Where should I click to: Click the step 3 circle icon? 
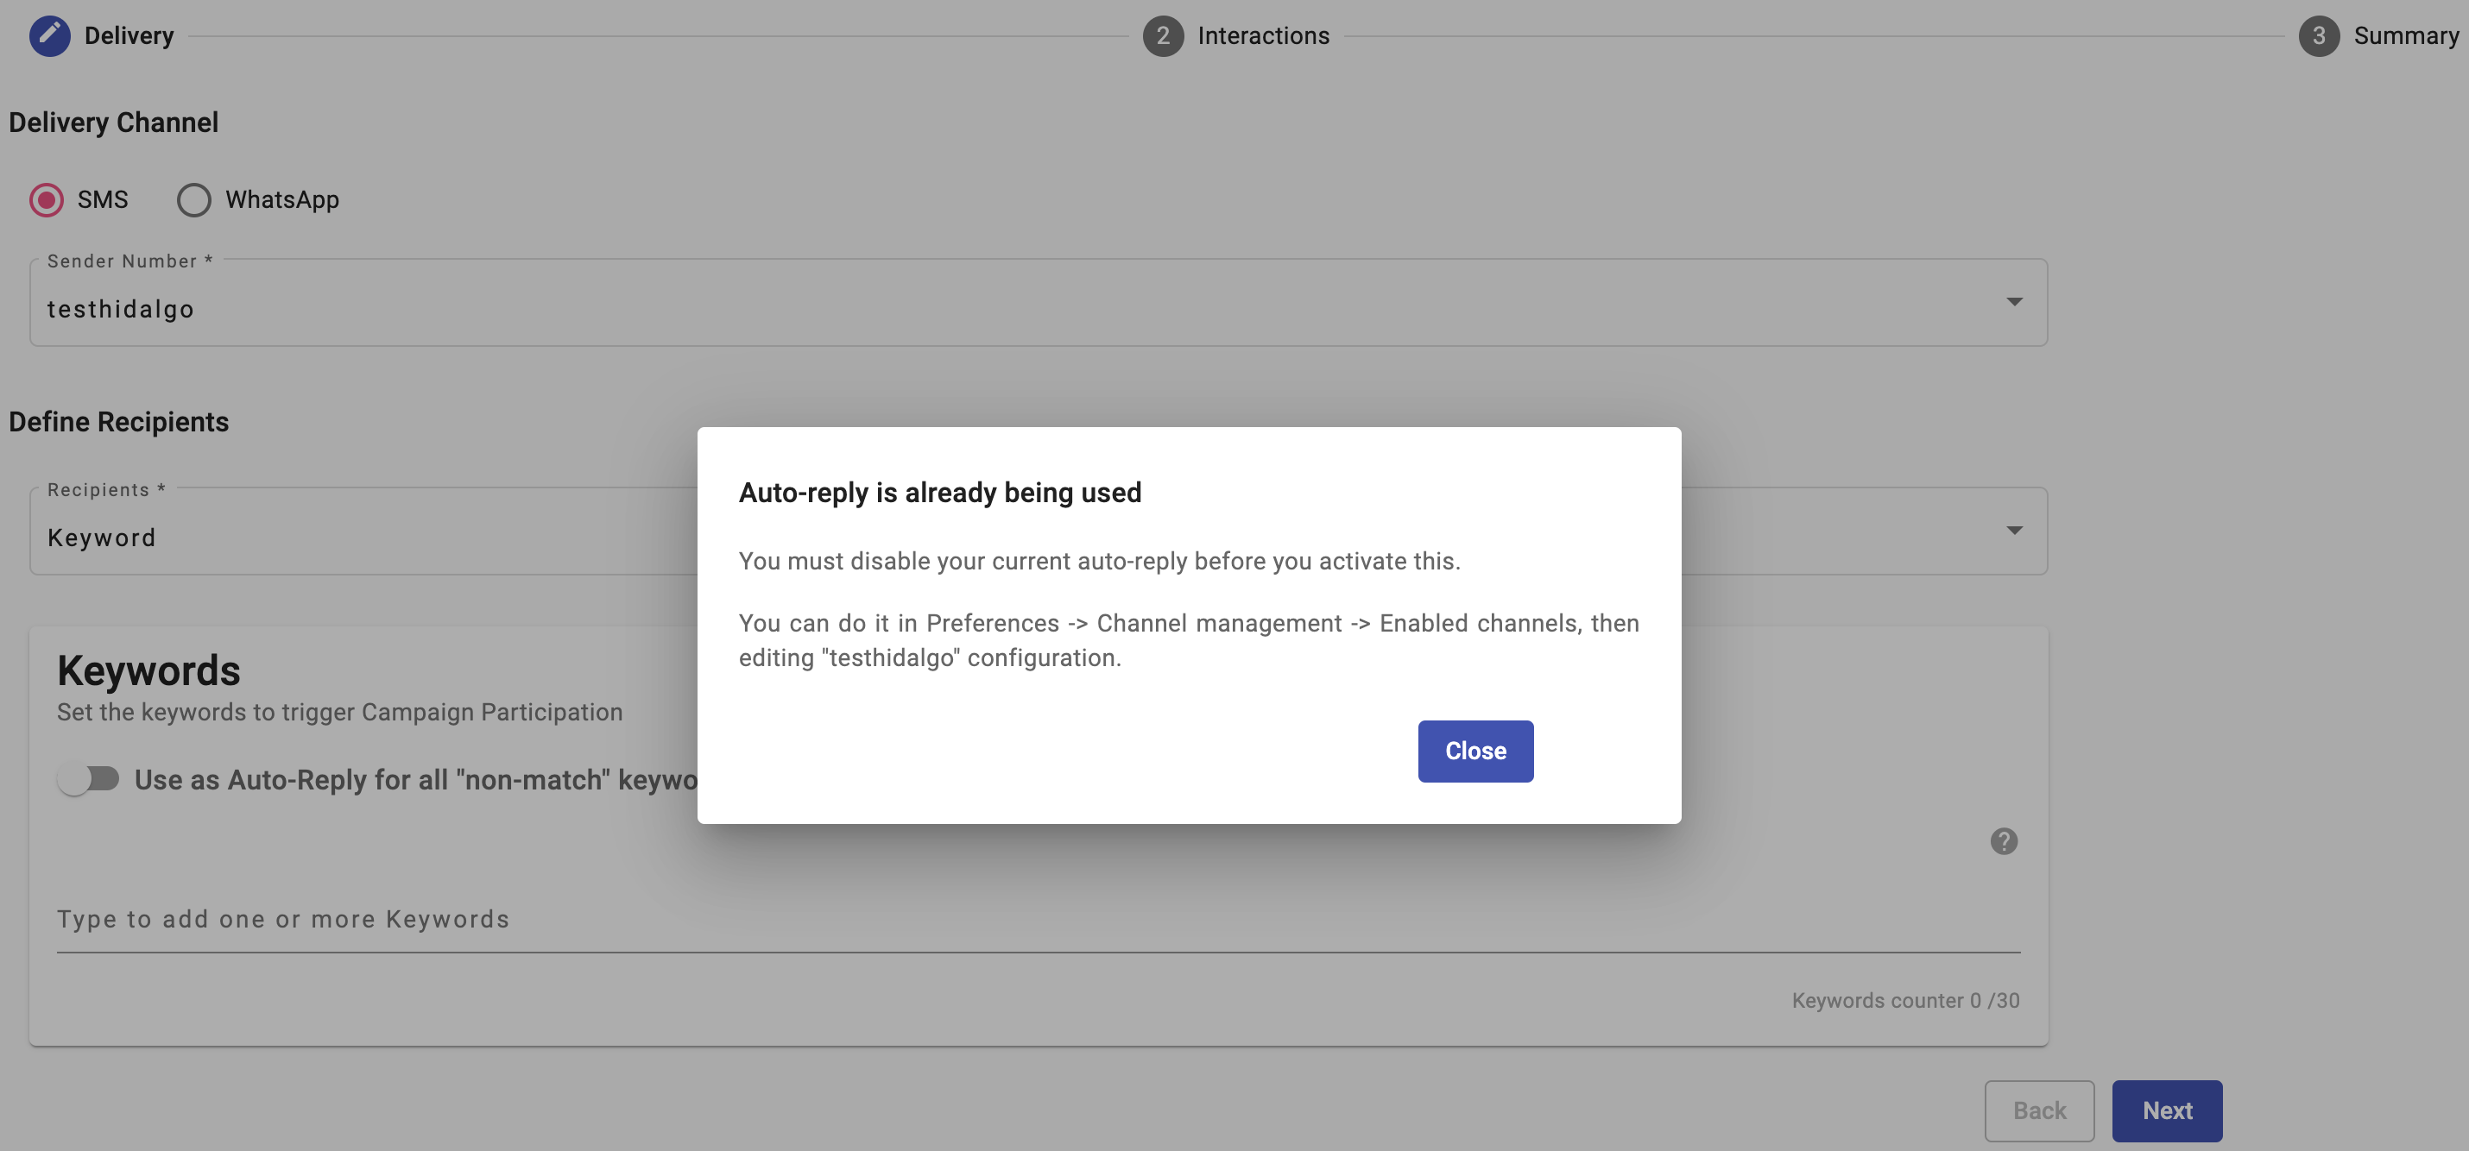[x=2318, y=35]
